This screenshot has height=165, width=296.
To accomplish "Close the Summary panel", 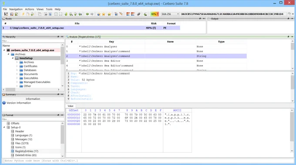I will [62, 94].
